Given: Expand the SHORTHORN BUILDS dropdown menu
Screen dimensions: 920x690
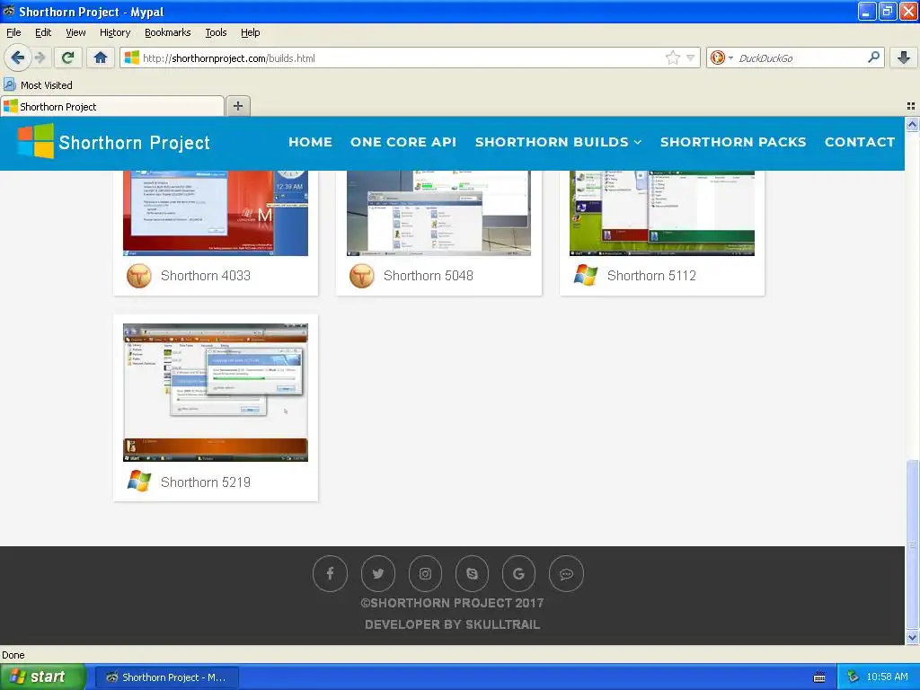Looking at the screenshot, I should click(x=558, y=142).
